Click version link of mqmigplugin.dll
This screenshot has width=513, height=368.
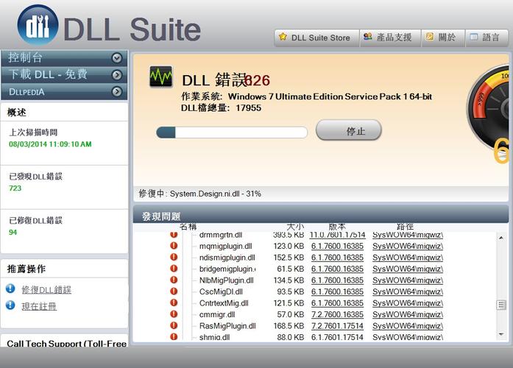337,246
